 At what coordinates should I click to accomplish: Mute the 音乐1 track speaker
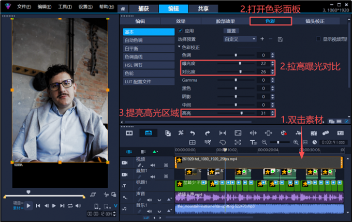click(x=149, y=211)
